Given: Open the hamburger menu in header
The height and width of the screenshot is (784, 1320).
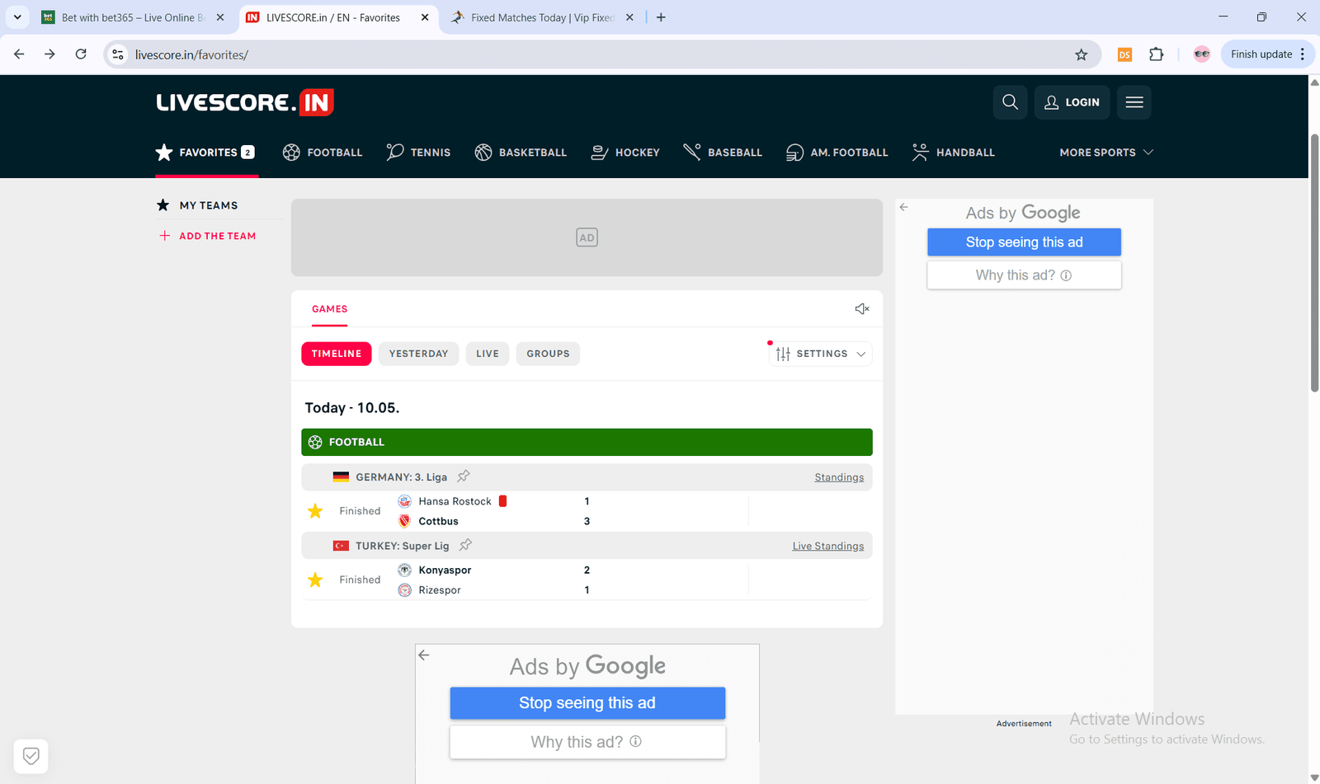Looking at the screenshot, I should [1134, 102].
